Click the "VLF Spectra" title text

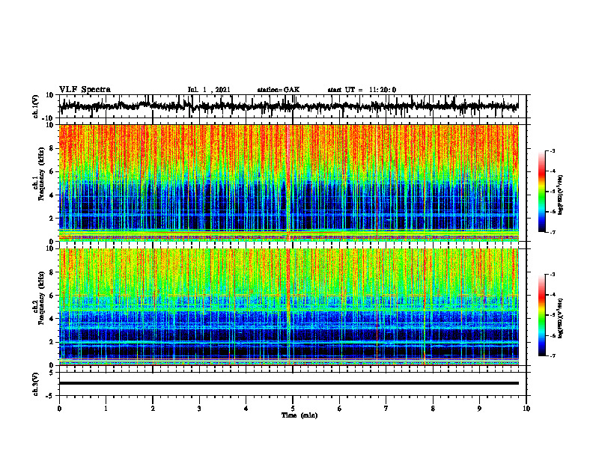(85, 90)
